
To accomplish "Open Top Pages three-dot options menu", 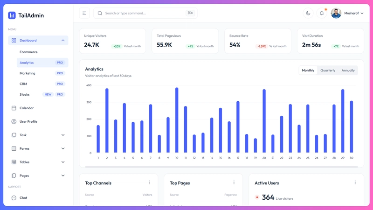I will tap(234, 182).
